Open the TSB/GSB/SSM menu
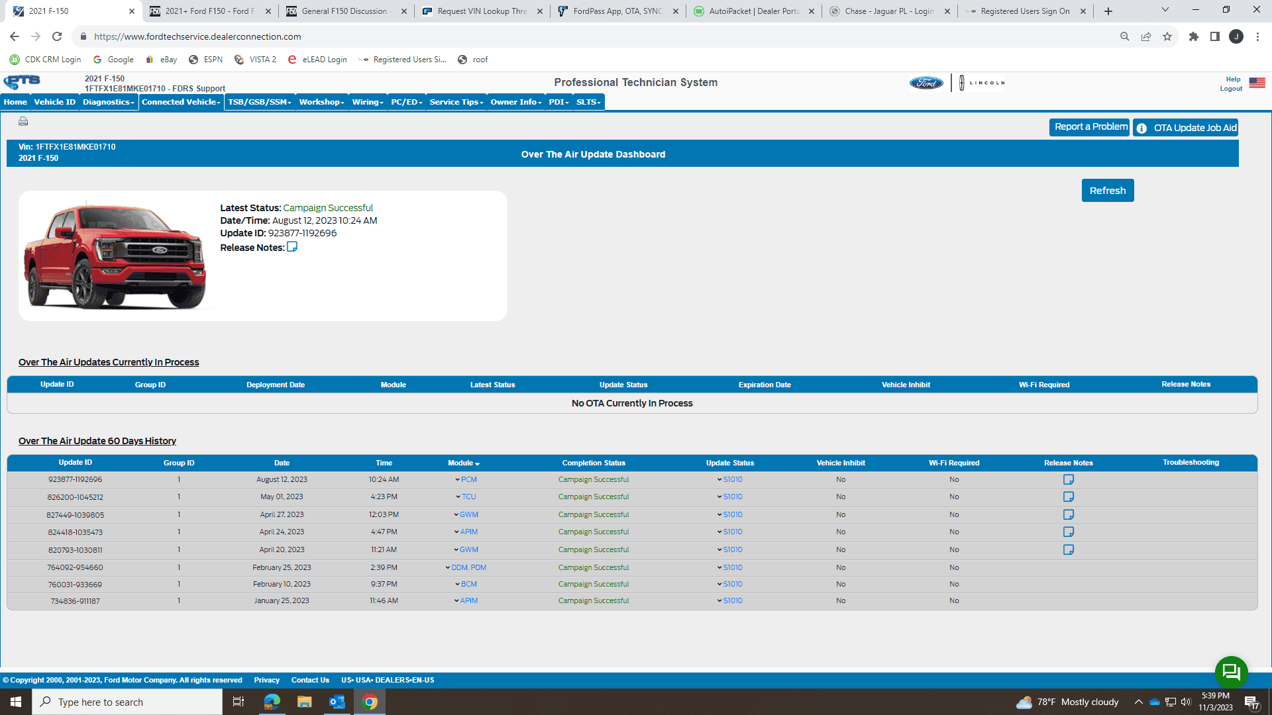 click(259, 102)
